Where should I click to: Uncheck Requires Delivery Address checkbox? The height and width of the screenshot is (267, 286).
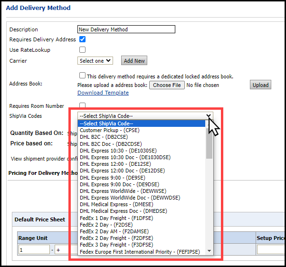tap(82, 39)
